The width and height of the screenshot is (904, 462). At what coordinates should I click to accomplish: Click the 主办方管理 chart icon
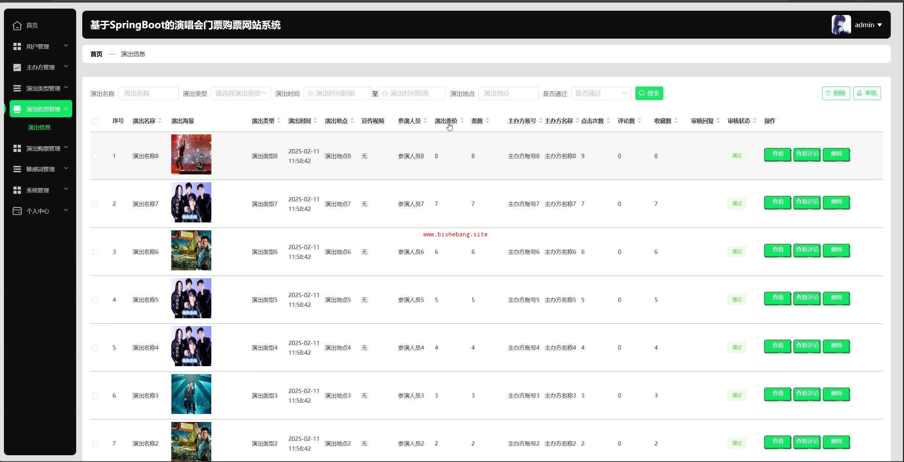point(17,67)
